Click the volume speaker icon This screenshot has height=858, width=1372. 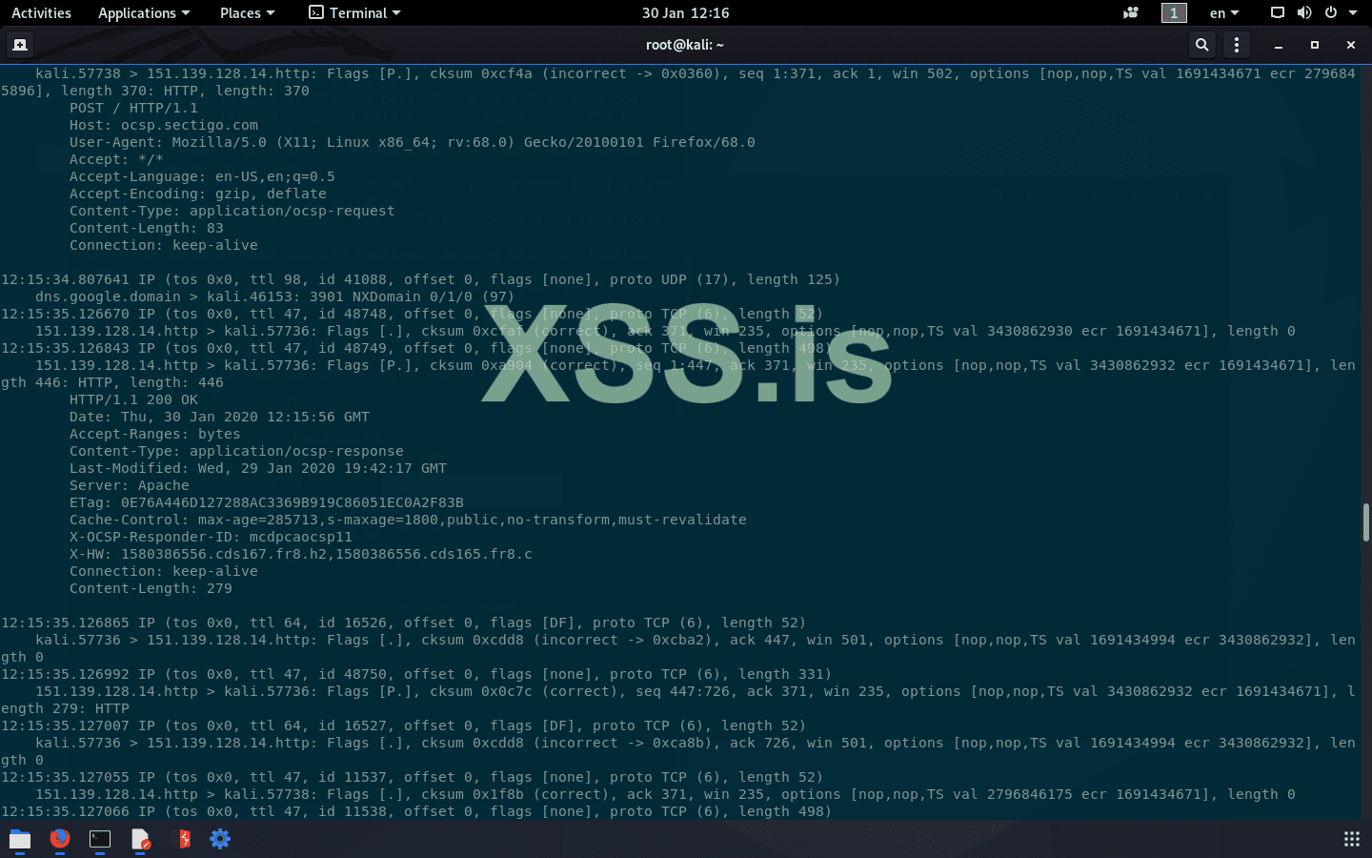click(x=1304, y=13)
